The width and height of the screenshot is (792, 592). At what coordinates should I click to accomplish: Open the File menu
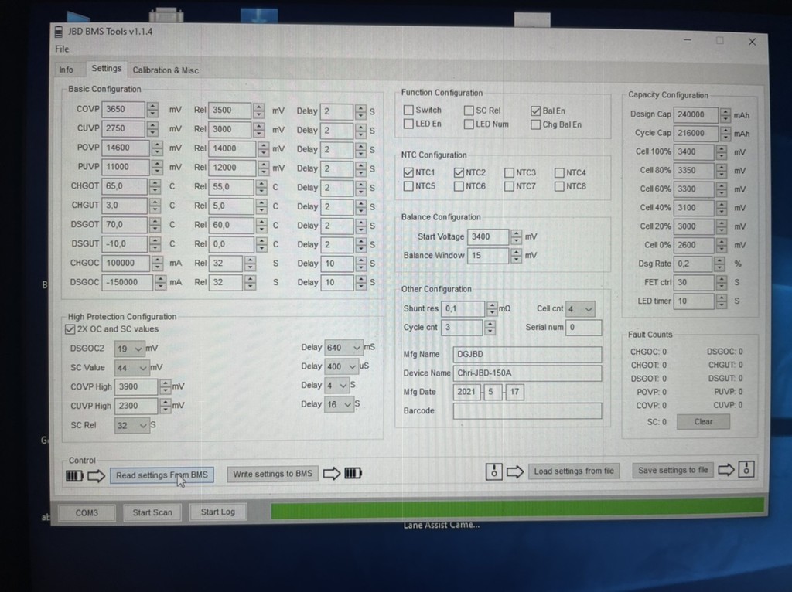(62, 49)
